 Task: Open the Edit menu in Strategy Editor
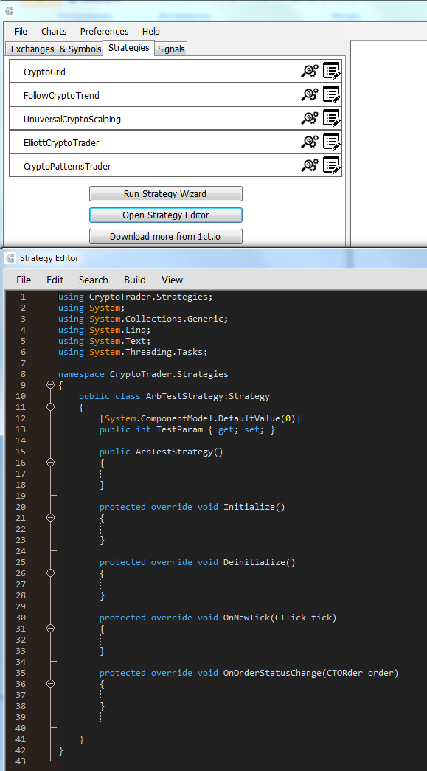55,280
